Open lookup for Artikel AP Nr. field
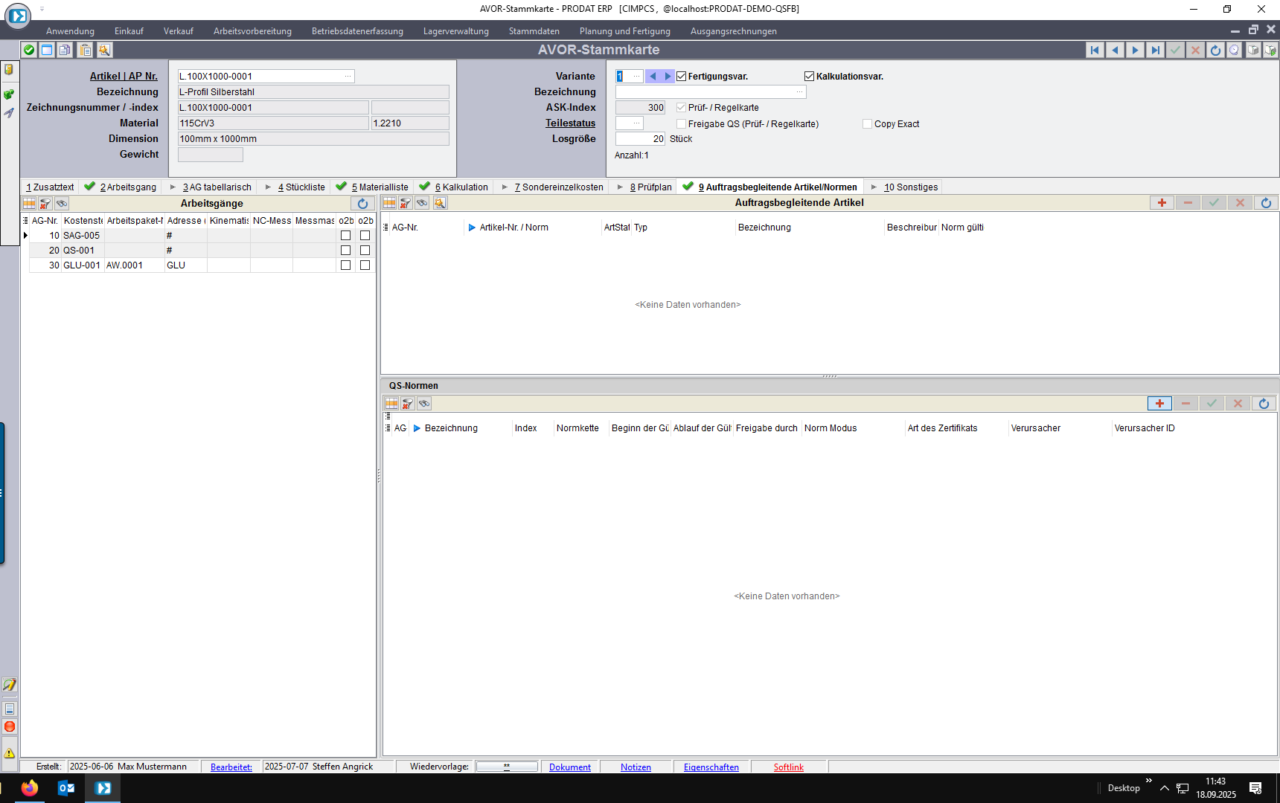This screenshot has width=1280, height=803. [x=348, y=77]
